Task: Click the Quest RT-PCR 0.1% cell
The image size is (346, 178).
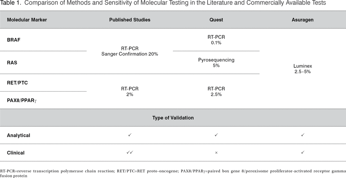Action: point(216,40)
